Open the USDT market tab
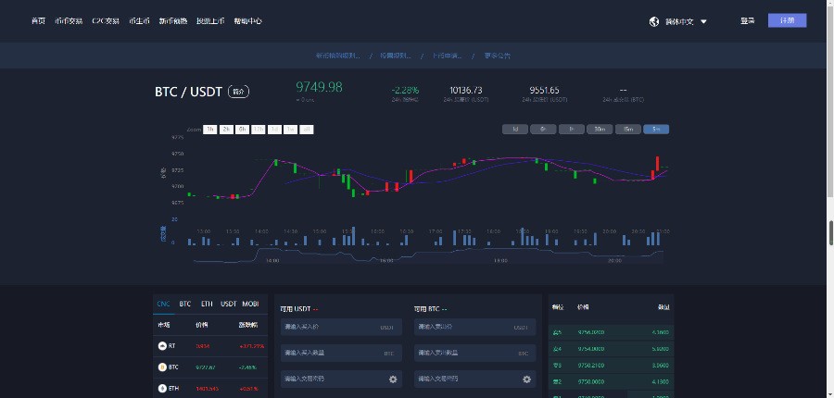This screenshot has width=834, height=398. [x=228, y=304]
